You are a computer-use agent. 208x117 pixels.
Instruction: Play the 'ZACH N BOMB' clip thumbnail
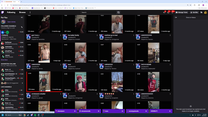[154, 53]
